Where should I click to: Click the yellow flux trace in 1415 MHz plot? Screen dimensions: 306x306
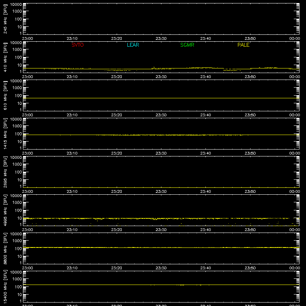[161, 135]
